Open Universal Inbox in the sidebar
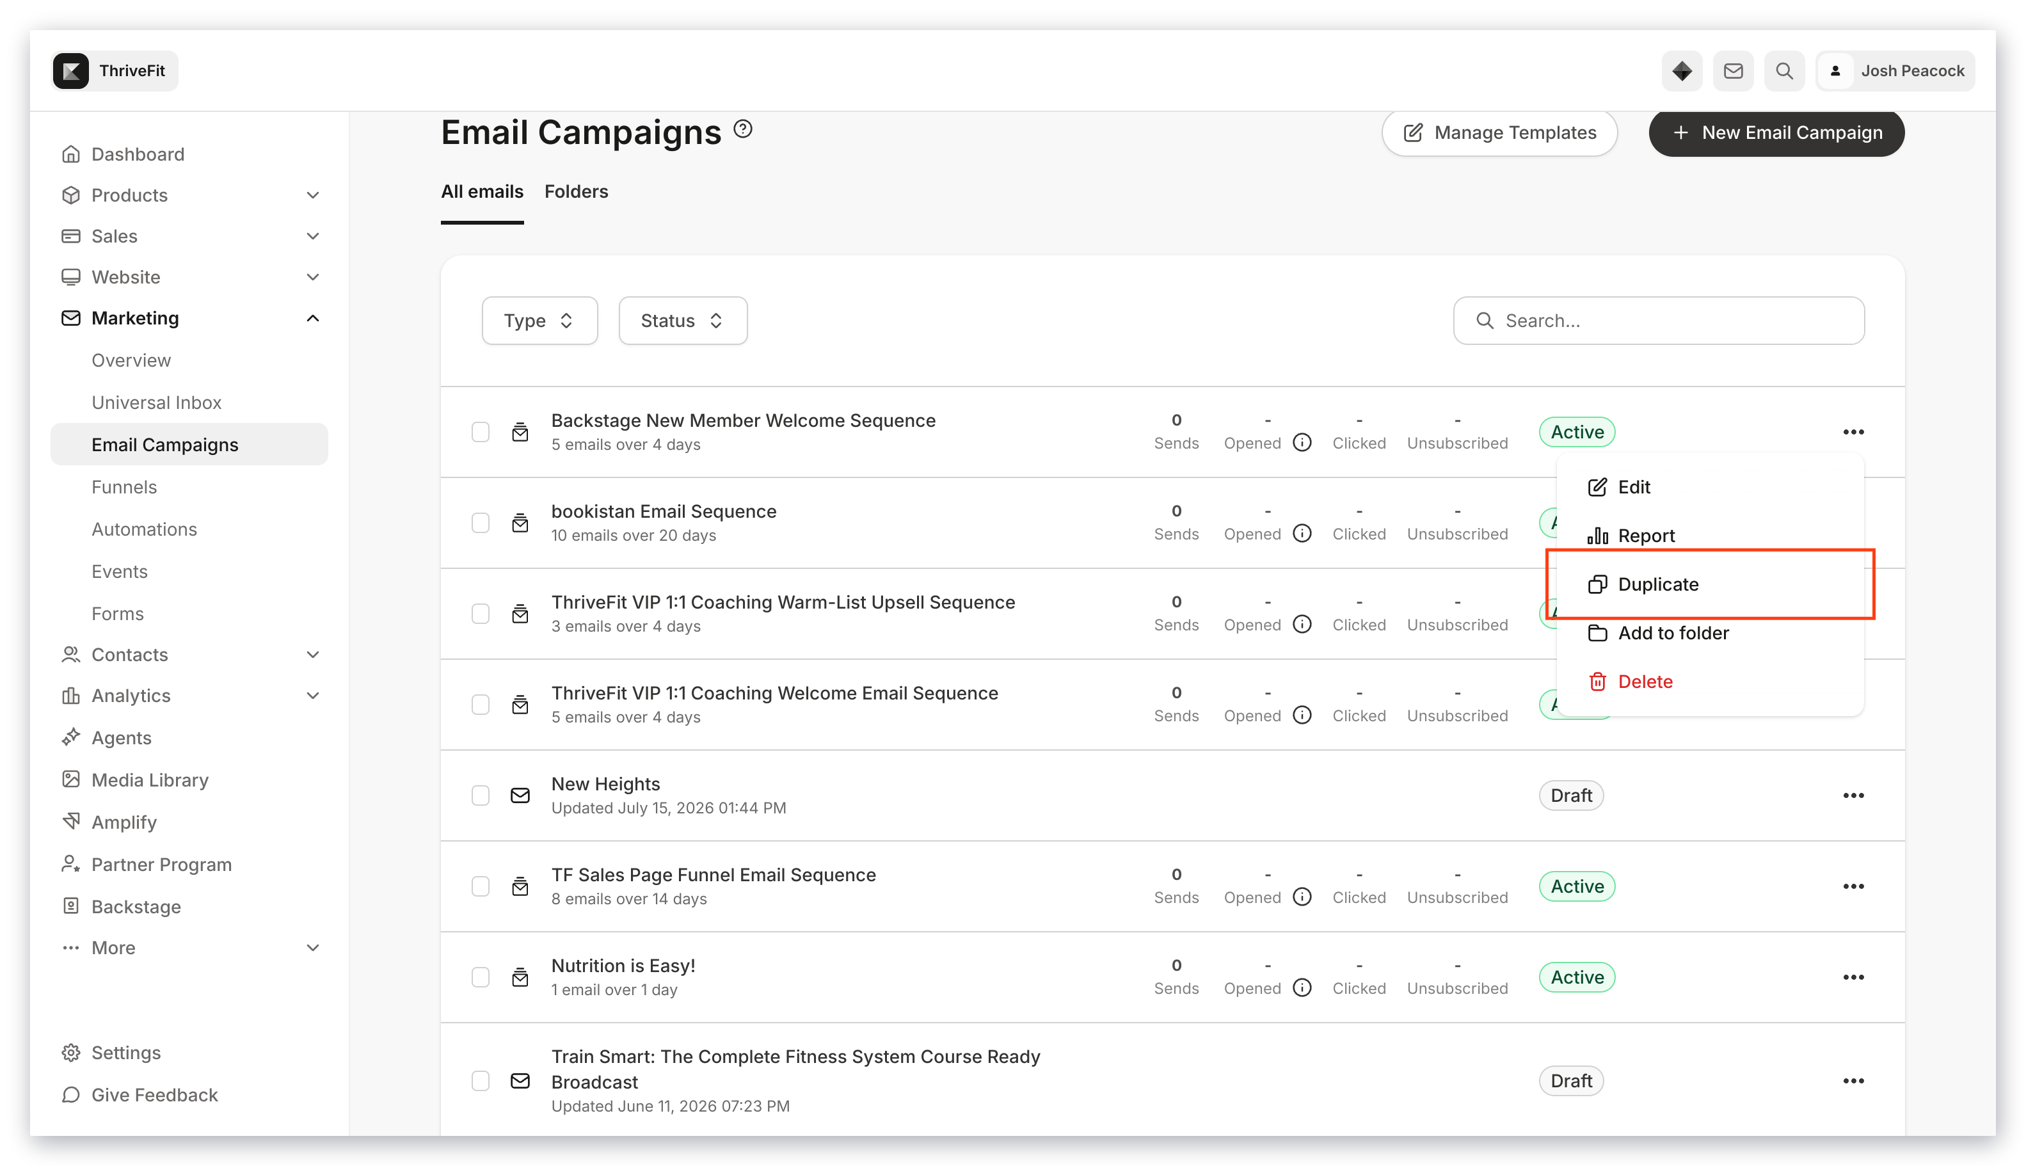The width and height of the screenshot is (2026, 1166). coord(156,402)
